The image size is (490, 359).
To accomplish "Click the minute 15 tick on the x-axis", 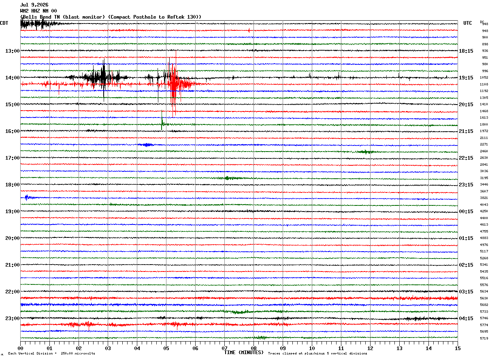I will pos(458,348).
